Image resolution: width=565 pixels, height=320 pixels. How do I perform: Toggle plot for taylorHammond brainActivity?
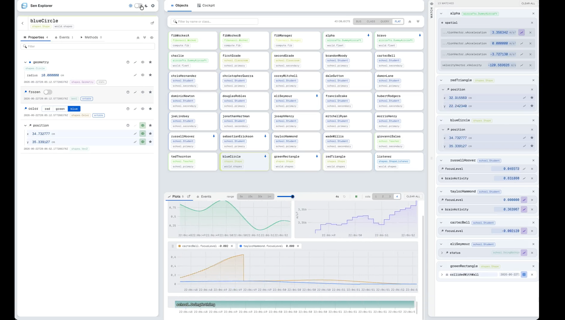tap(524, 209)
